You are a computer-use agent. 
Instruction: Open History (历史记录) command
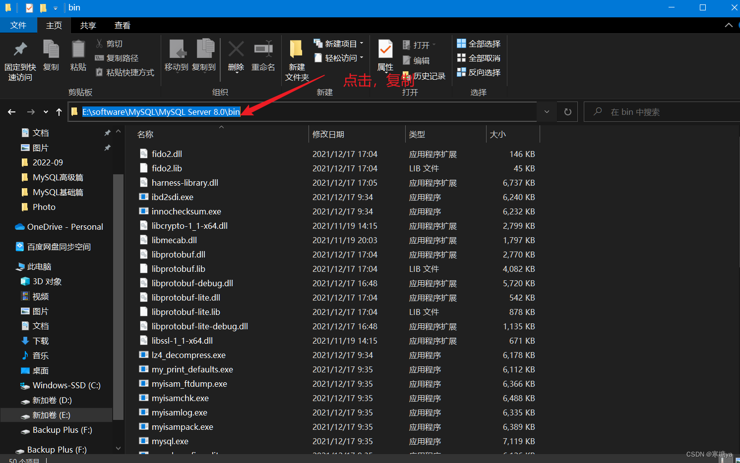click(x=425, y=76)
